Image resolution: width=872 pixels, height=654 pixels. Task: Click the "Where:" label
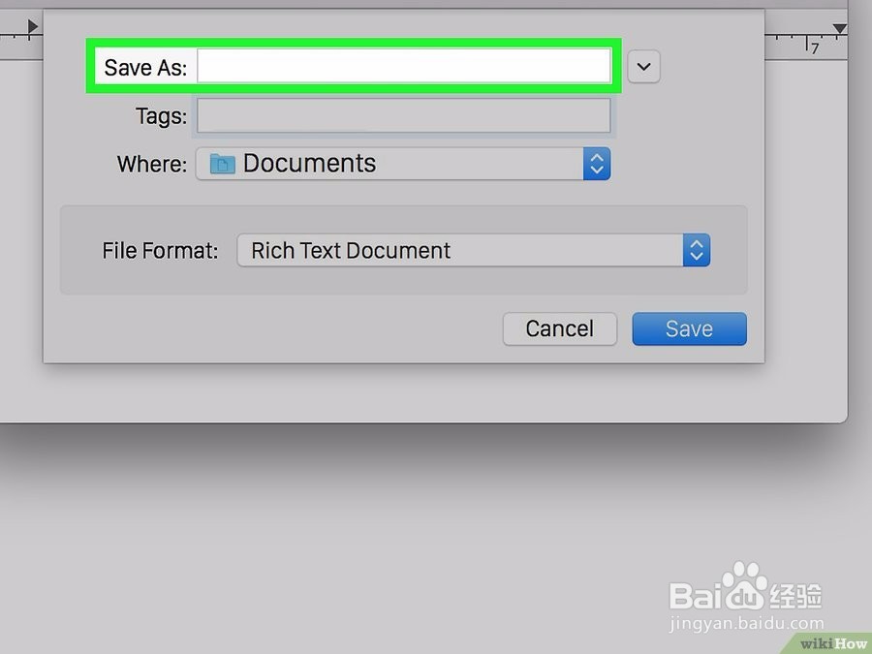point(152,164)
